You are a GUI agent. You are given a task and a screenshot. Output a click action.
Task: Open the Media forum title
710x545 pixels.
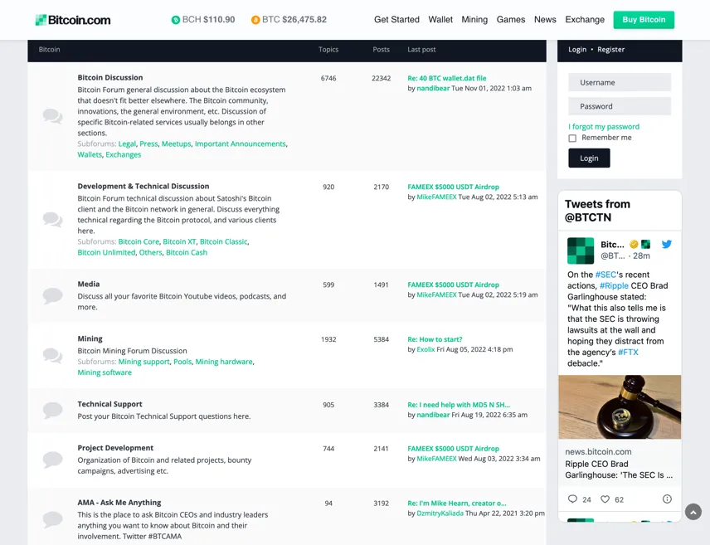88,284
